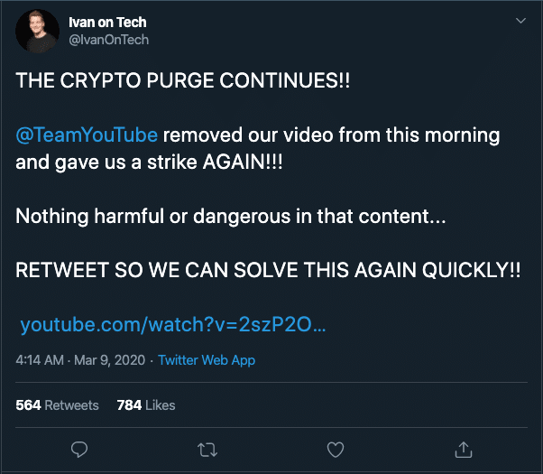Image resolution: width=543 pixels, height=474 pixels.
Task: Open the @TeamYouTube mention
Action: point(87,135)
